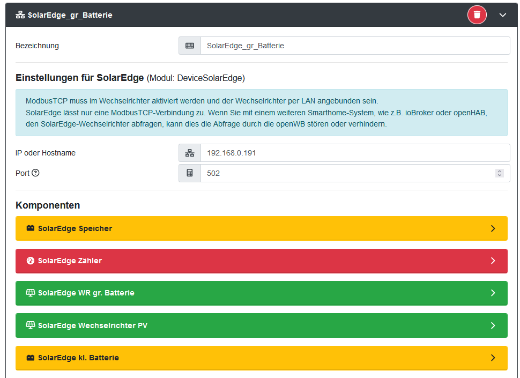Click the Komponenten heading
Viewport: 520px width, 378px height.
point(48,205)
